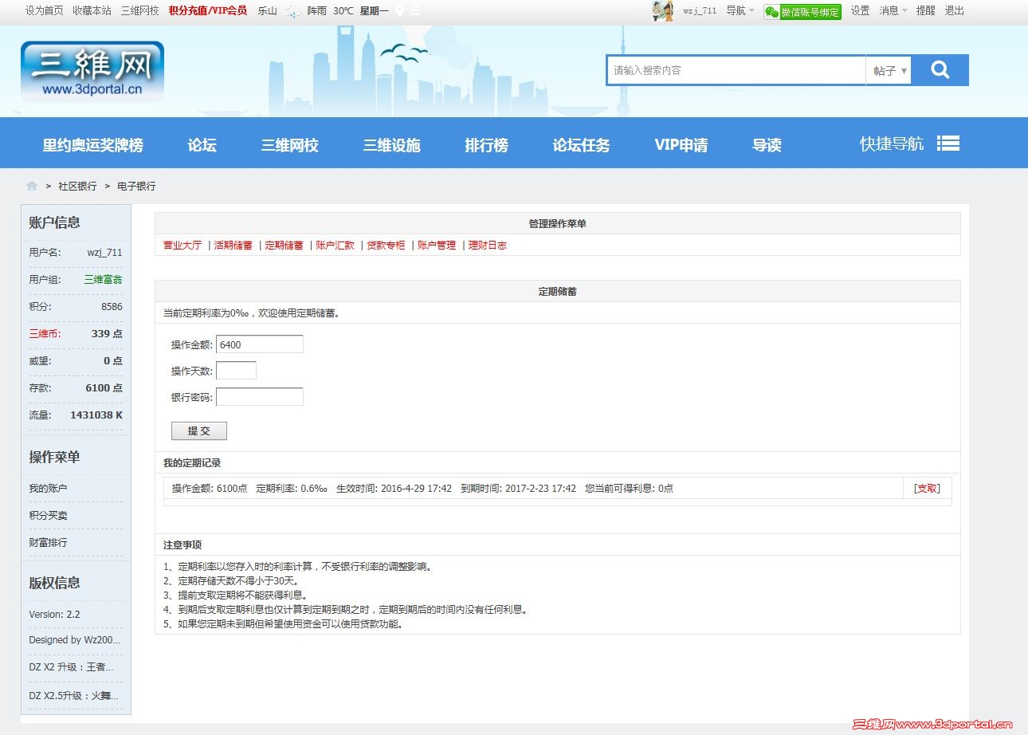Click the 三维网 site logo
Screen dimensions: 1028x735
click(92, 72)
